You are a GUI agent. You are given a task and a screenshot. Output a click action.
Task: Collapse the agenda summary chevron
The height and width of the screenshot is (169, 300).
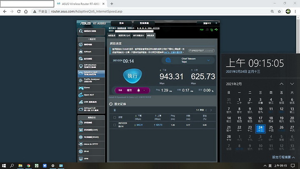click(293, 157)
